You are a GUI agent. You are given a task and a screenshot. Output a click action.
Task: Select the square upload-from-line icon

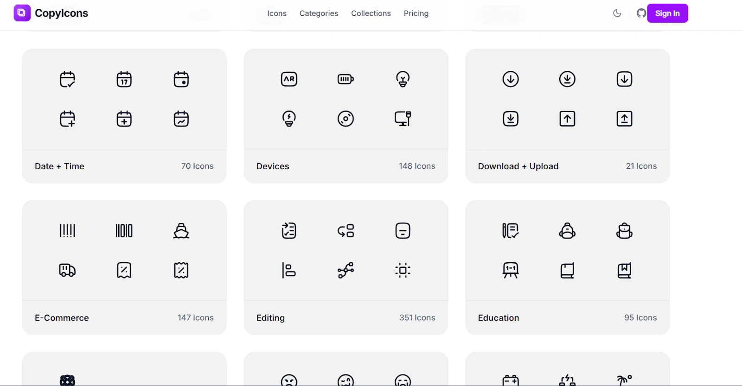point(625,119)
